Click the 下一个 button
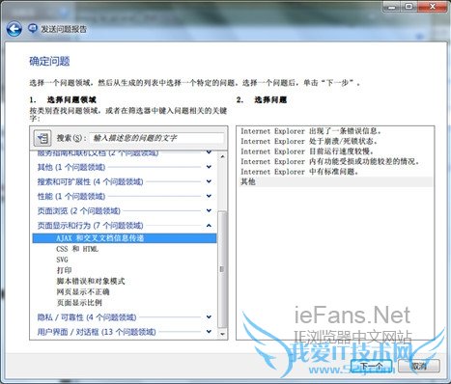 click(x=372, y=366)
